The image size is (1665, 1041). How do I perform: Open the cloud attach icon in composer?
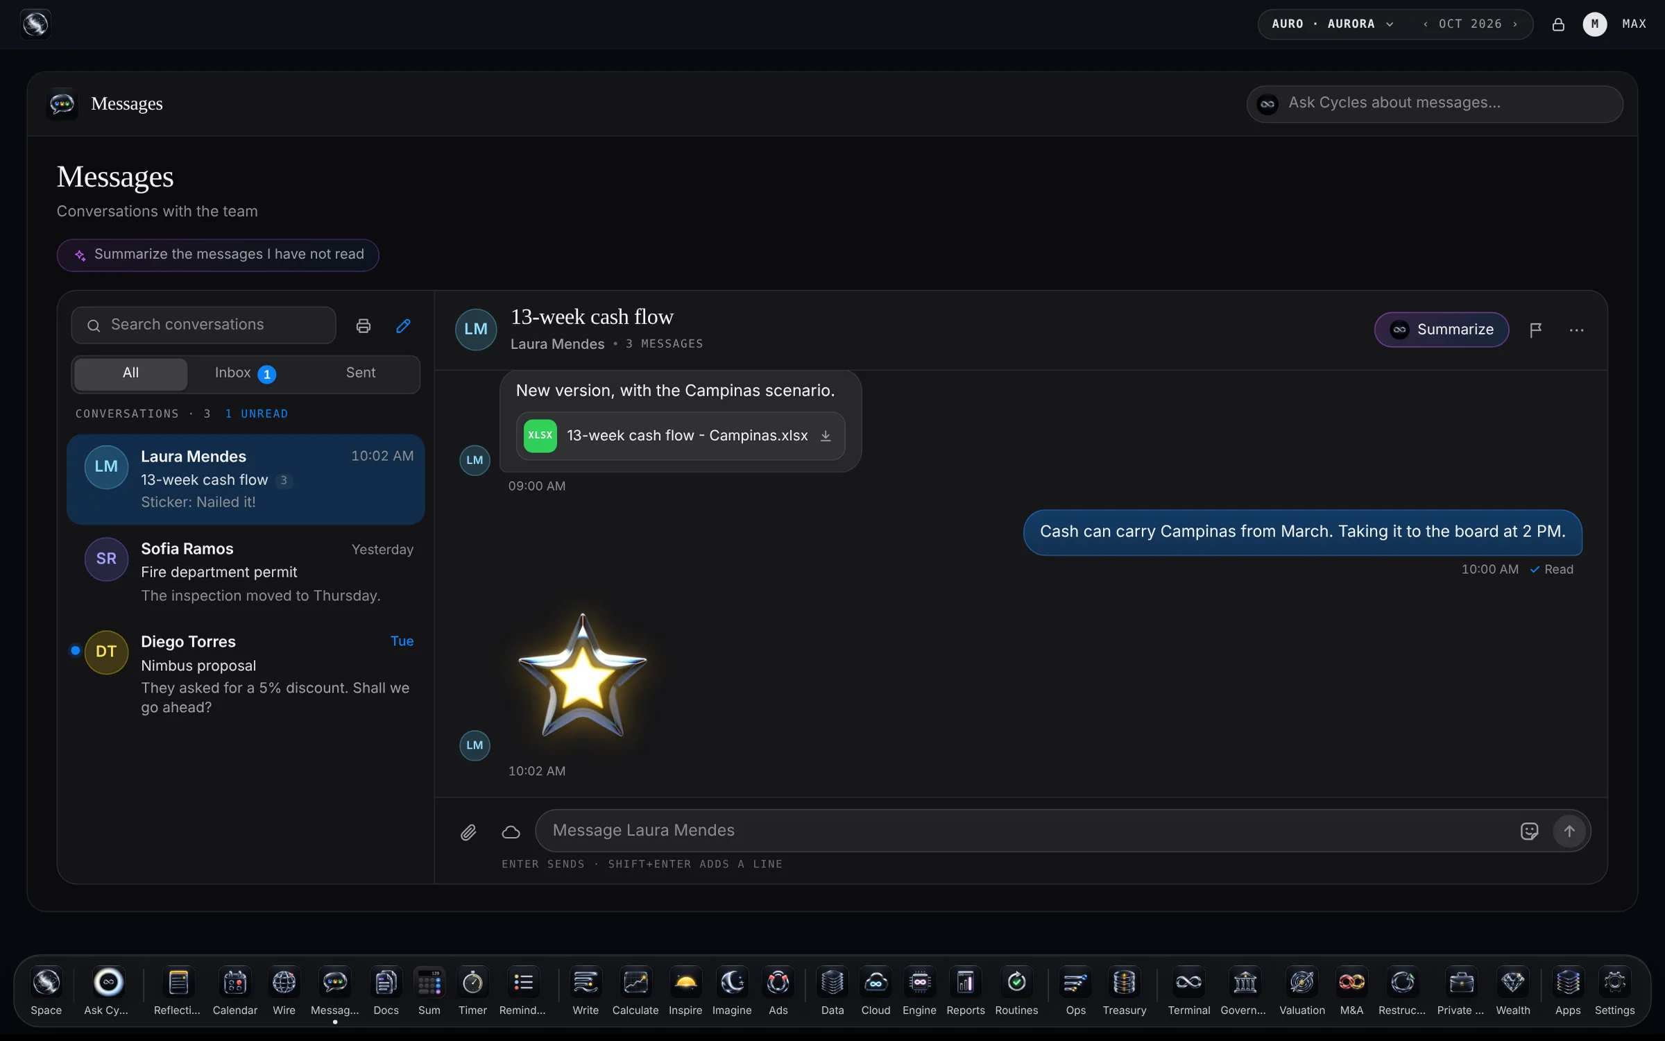pos(511,831)
